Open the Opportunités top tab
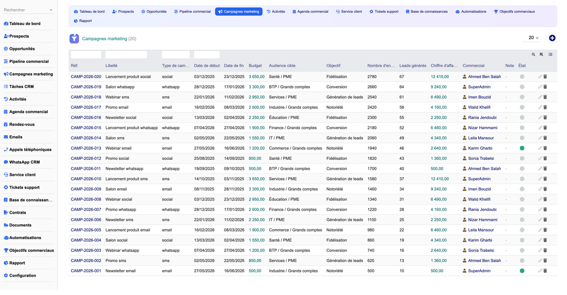This screenshot has width=567, height=295. 154,11
